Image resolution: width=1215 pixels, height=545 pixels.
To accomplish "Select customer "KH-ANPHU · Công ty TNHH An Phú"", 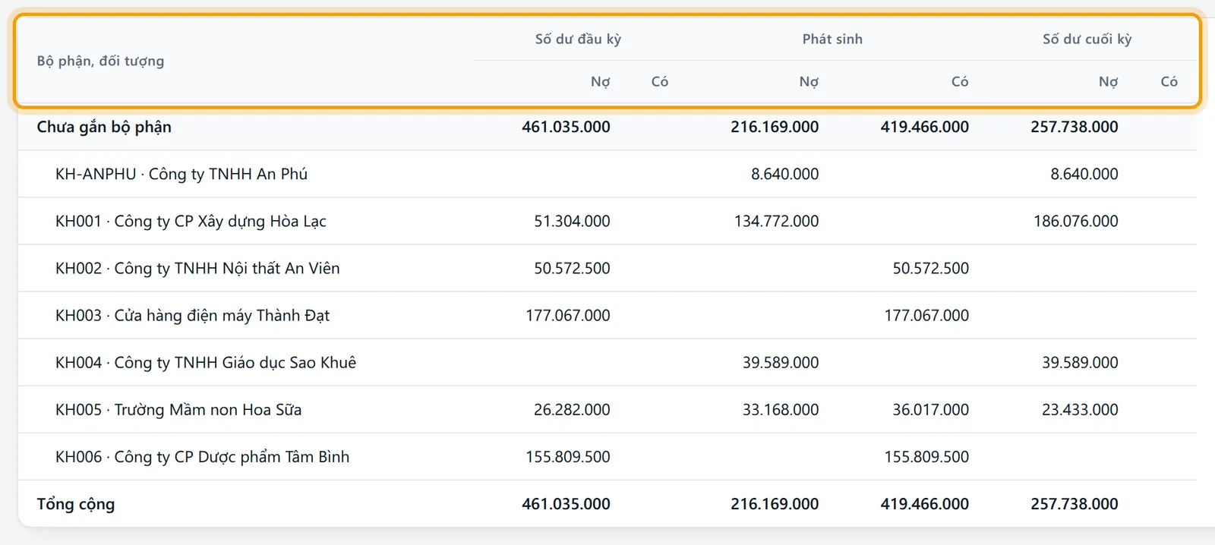I will [181, 174].
